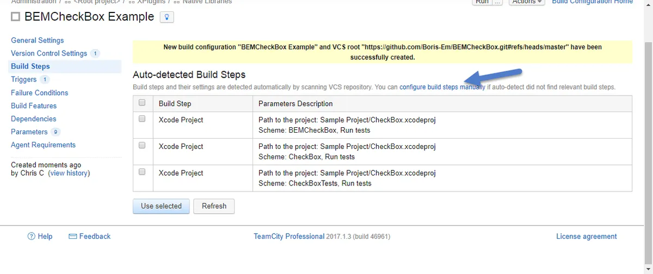Click configure build steps manually link

pyautogui.click(x=442, y=87)
